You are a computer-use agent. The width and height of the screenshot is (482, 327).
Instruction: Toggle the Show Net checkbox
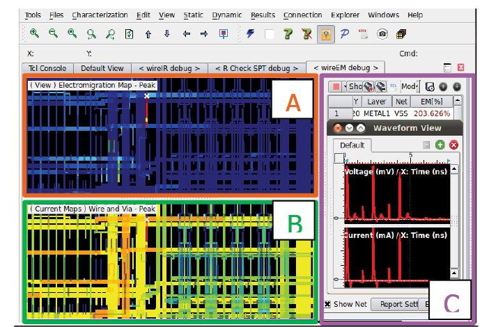tap(328, 305)
